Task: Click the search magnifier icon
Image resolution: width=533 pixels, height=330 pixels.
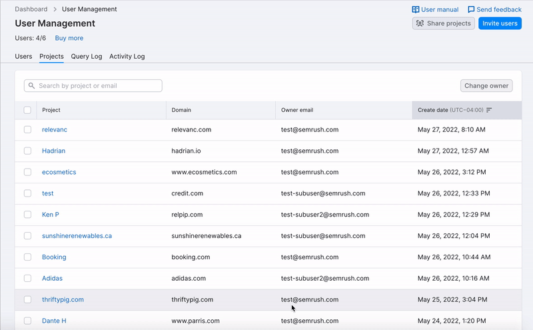Action: coord(32,86)
